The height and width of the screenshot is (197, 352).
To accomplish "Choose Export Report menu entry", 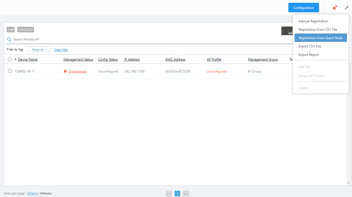I will 321,55.
